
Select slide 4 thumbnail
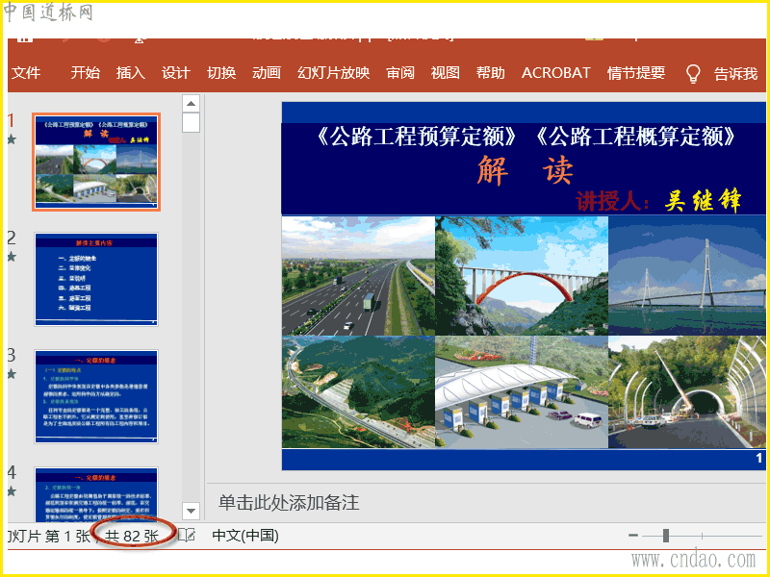point(96,494)
